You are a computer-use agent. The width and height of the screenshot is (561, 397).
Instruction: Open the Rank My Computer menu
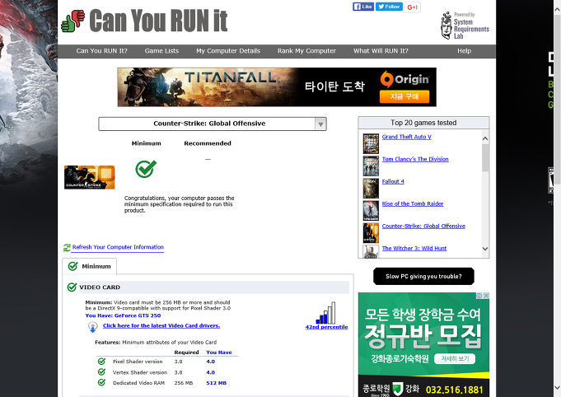[x=306, y=51]
